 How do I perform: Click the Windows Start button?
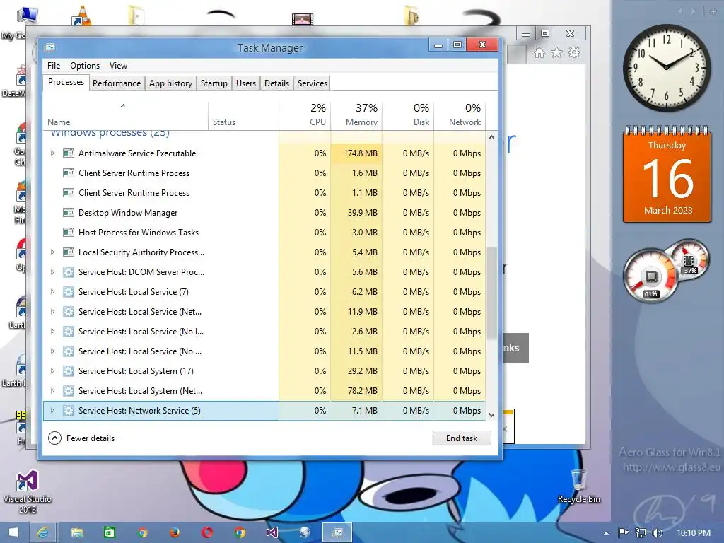click(x=14, y=533)
